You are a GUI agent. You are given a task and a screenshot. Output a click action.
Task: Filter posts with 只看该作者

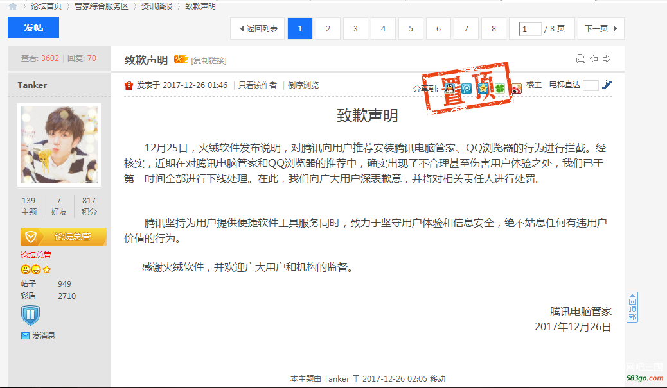pyautogui.click(x=258, y=85)
